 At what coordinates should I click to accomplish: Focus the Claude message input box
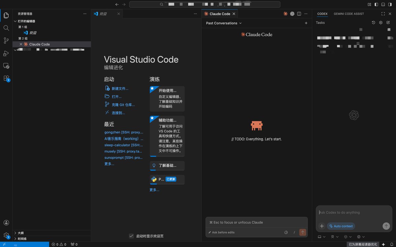tap(256, 223)
